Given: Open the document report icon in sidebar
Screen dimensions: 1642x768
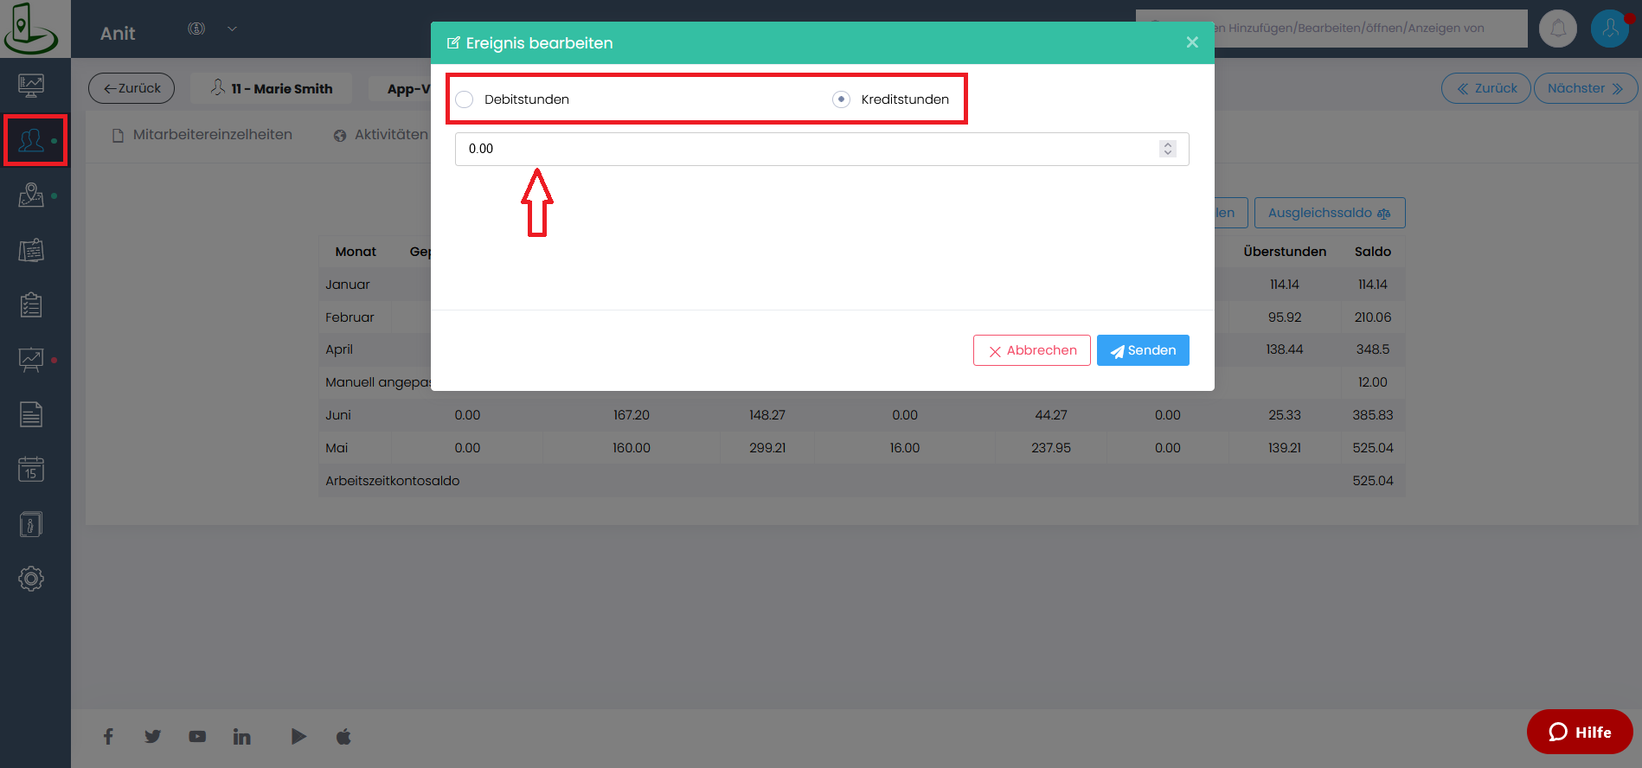Looking at the screenshot, I should pyautogui.click(x=31, y=415).
